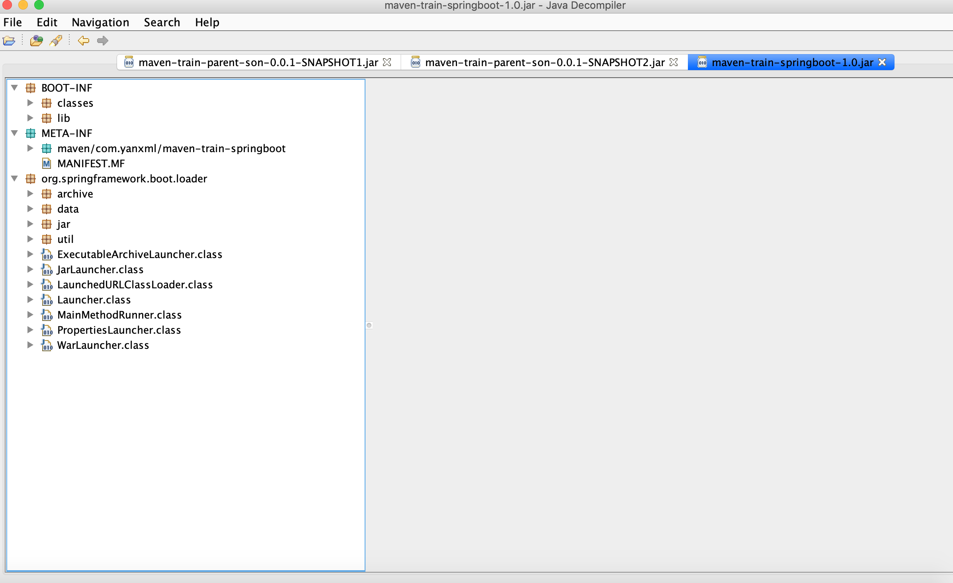Collapse the org.springframework.boot.loader node
The width and height of the screenshot is (953, 583).
[15, 178]
